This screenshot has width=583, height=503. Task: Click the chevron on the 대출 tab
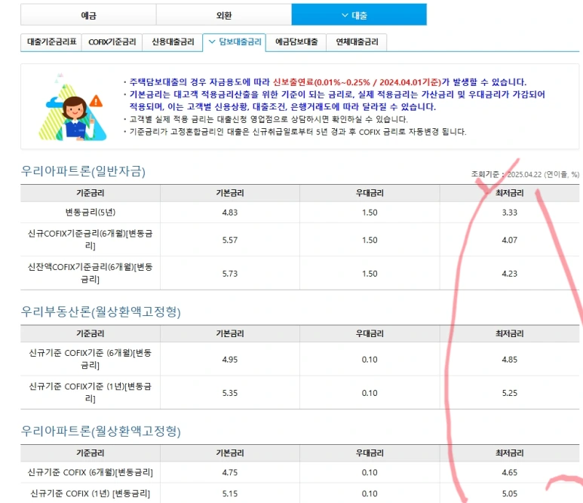click(x=345, y=15)
